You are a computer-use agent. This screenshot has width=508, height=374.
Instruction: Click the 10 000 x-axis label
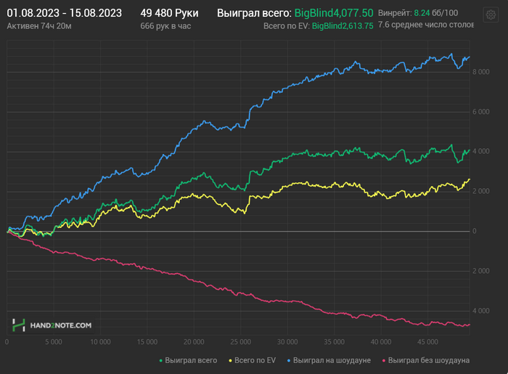pos(100,342)
